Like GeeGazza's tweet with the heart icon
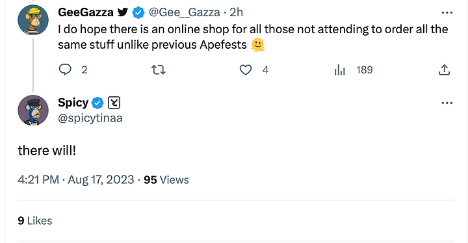This screenshot has width=468, height=243. click(246, 70)
